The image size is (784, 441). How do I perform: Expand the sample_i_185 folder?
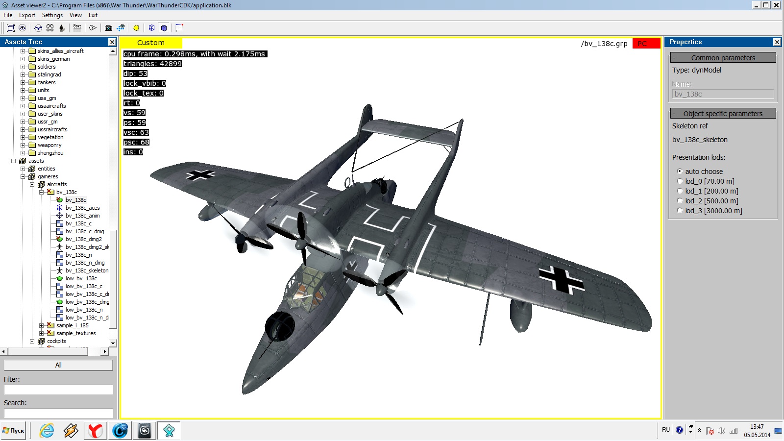click(x=41, y=325)
